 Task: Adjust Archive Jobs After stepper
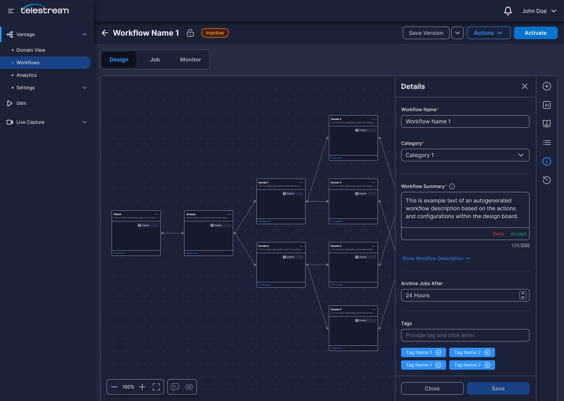tap(523, 295)
